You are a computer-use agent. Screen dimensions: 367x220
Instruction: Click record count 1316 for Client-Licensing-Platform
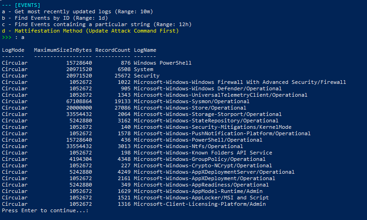click(x=124, y=204)
